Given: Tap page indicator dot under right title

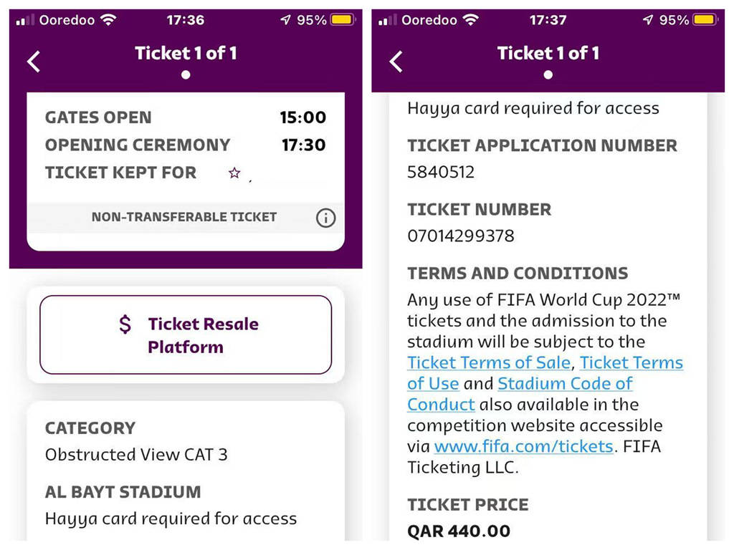Looking at the screenshot, I should pos(548,74).
